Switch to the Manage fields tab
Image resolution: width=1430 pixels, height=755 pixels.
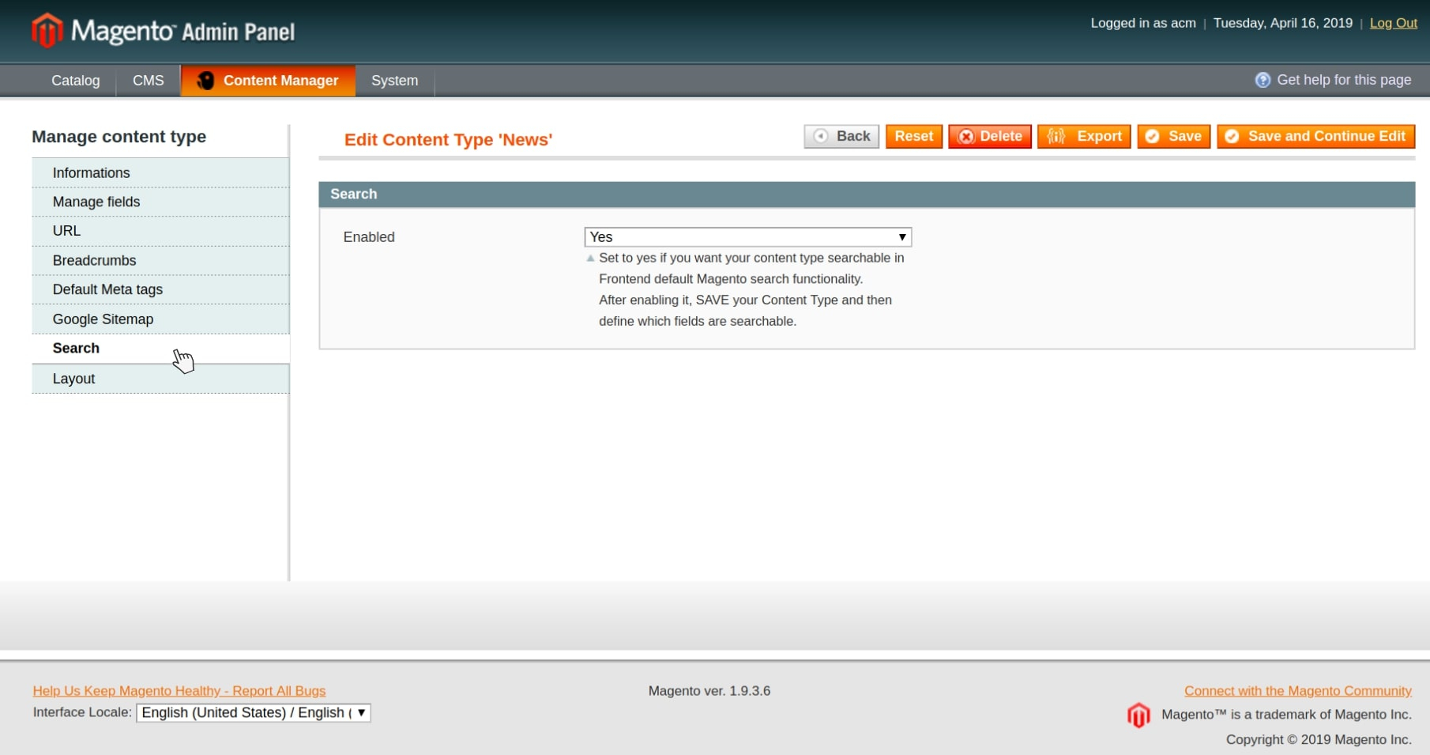(x=96, y=202)
